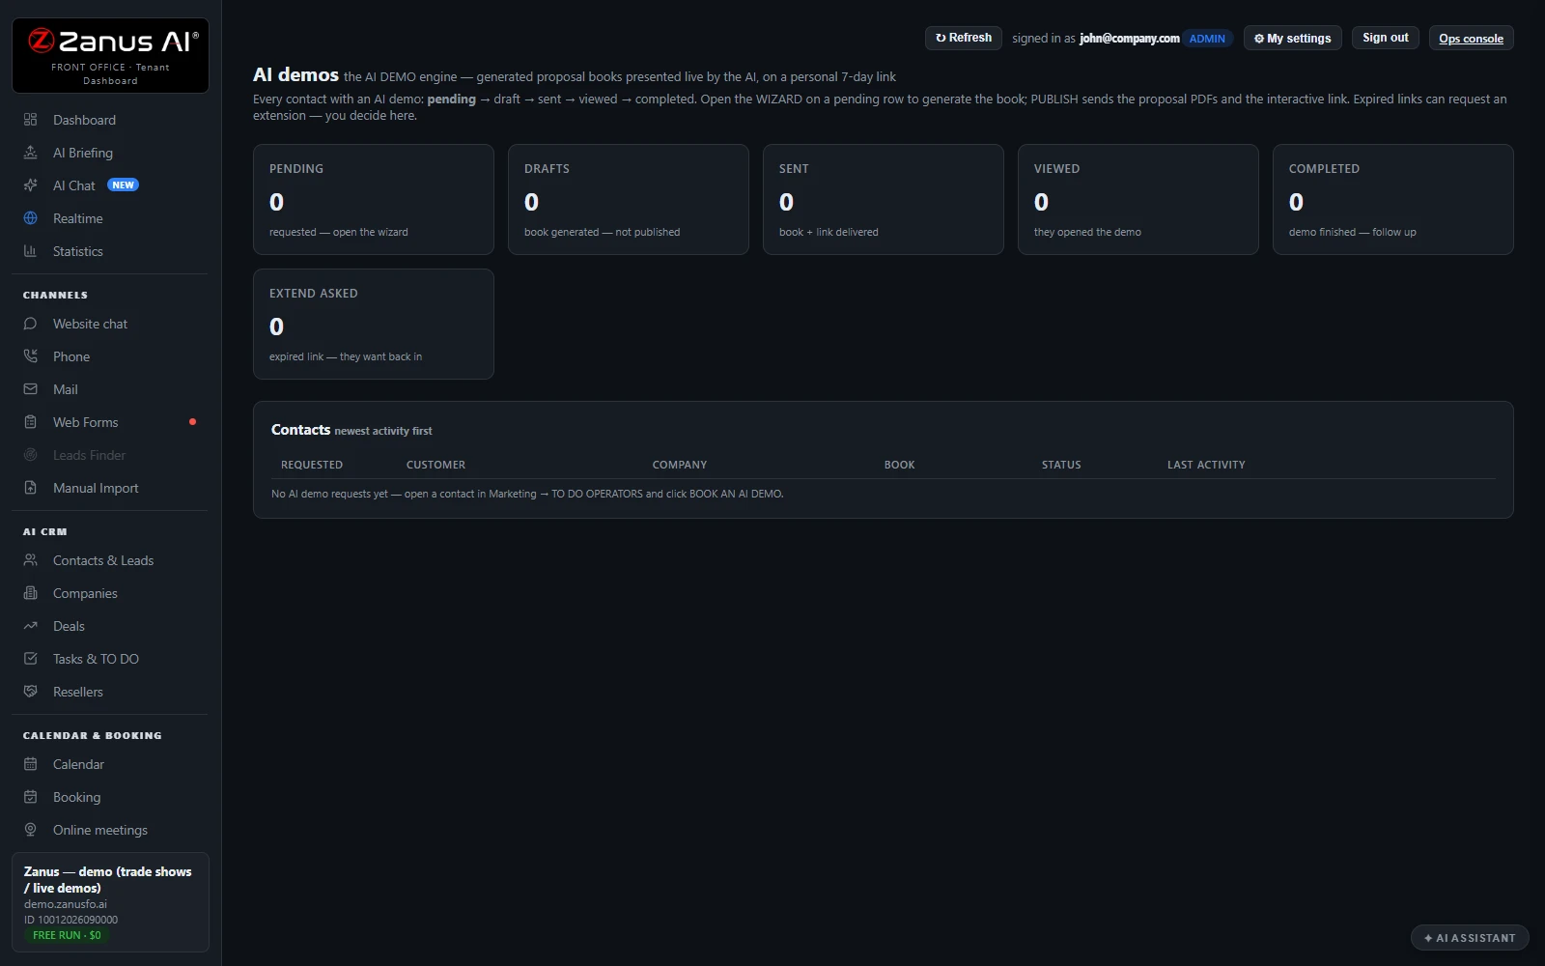1545x966 pixels.
Task: Select the Completed stat card
Action: coord(1393,199)
